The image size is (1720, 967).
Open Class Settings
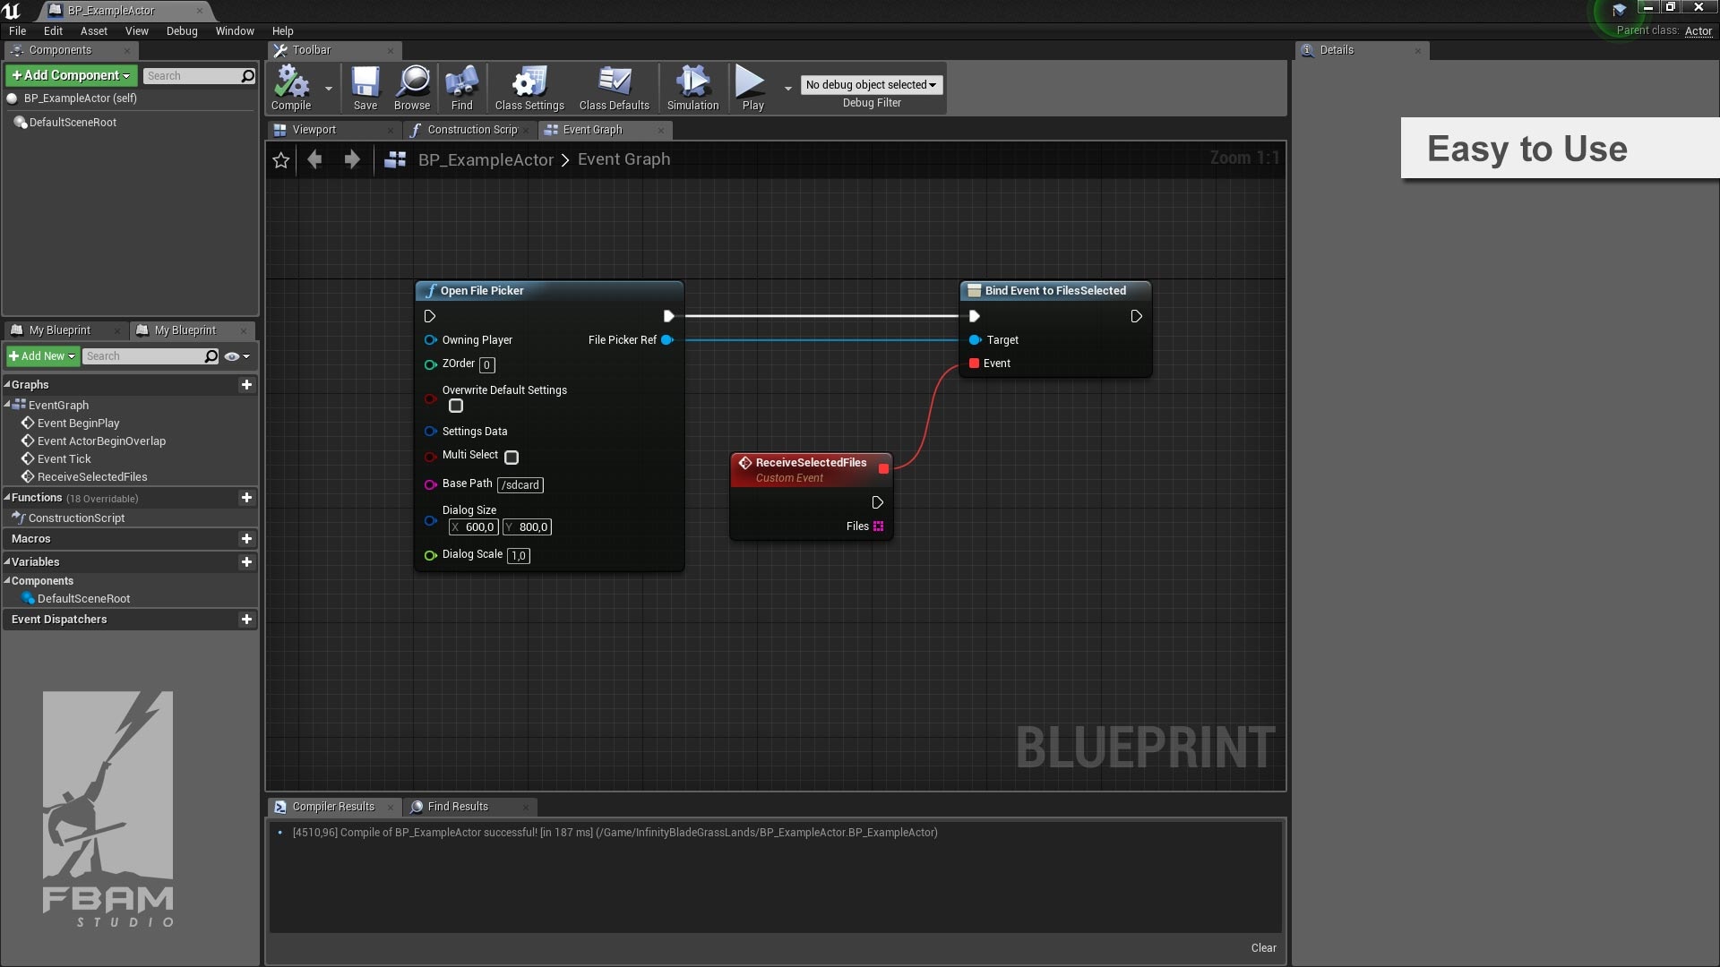(529, 87)
